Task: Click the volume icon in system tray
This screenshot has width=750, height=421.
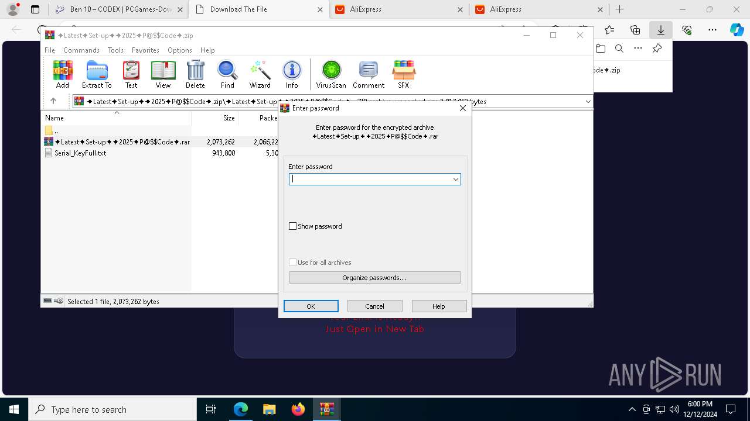Action: coord(674,409)
